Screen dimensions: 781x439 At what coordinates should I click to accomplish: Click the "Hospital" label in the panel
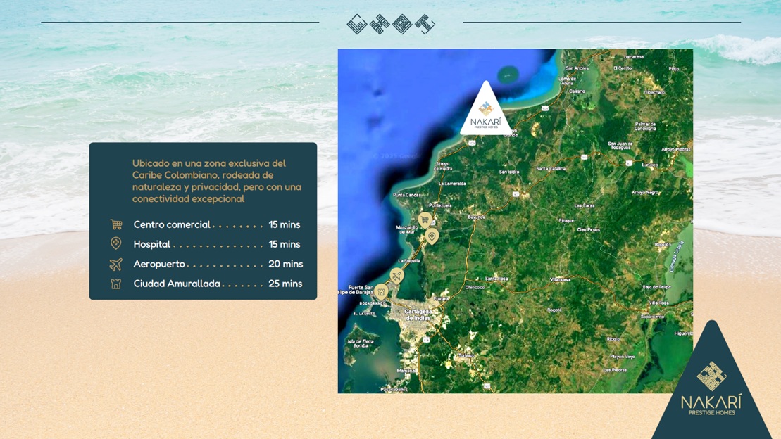click(x=152, y=244)
